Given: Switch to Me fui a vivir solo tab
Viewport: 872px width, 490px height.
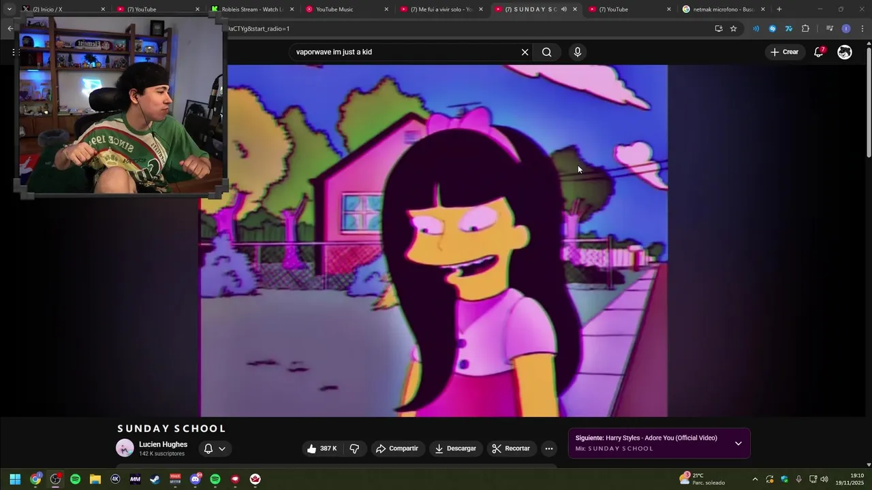Looking at the screenshot, I should (441, 10).
